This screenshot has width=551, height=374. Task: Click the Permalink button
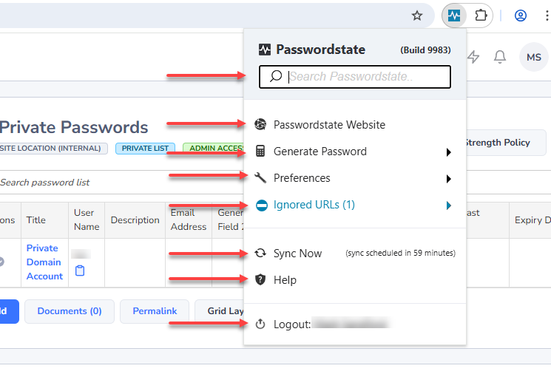tap(155, 311)
